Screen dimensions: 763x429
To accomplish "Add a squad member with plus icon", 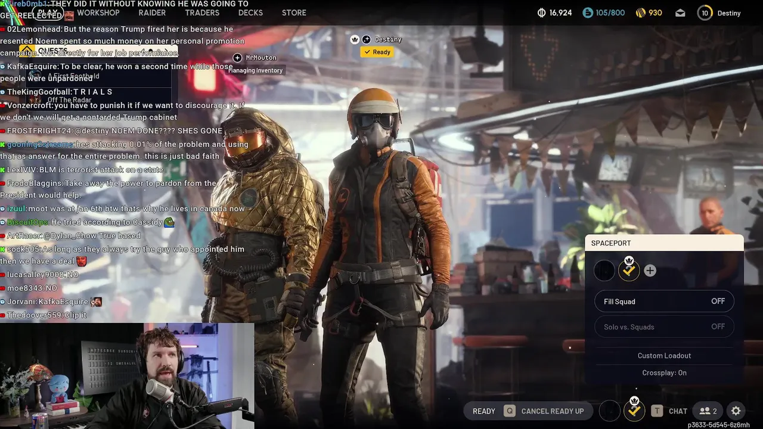I will [x=650, y=271].
